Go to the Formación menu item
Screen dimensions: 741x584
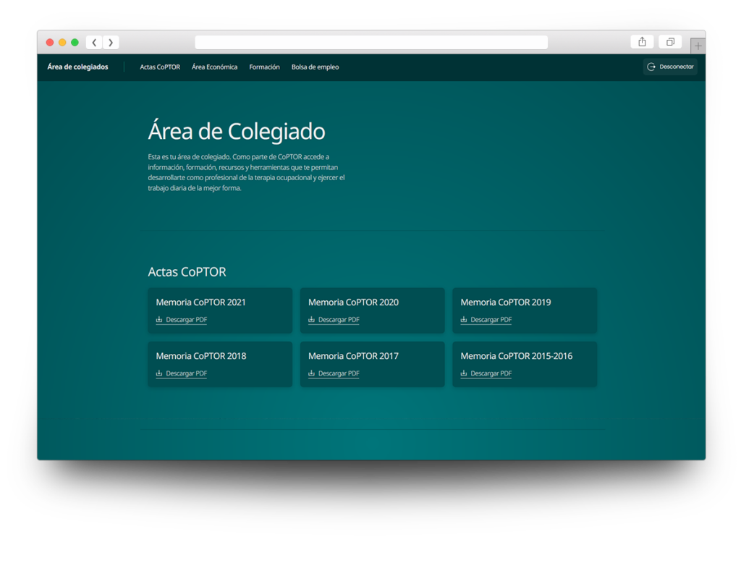(265, 67)
